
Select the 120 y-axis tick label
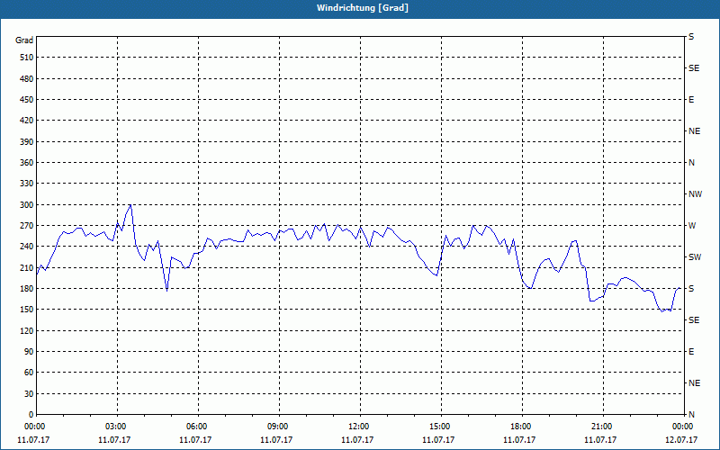click(26, 330)
